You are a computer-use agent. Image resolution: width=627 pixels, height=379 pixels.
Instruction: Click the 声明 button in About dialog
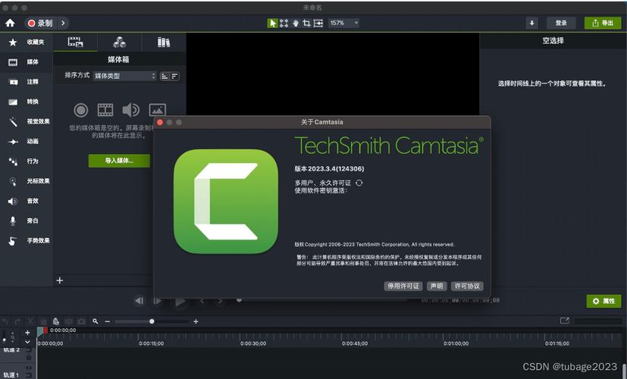437,287
